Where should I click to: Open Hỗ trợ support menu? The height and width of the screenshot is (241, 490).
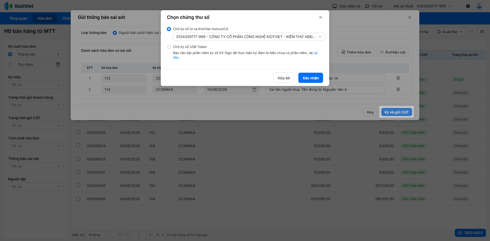374,6
